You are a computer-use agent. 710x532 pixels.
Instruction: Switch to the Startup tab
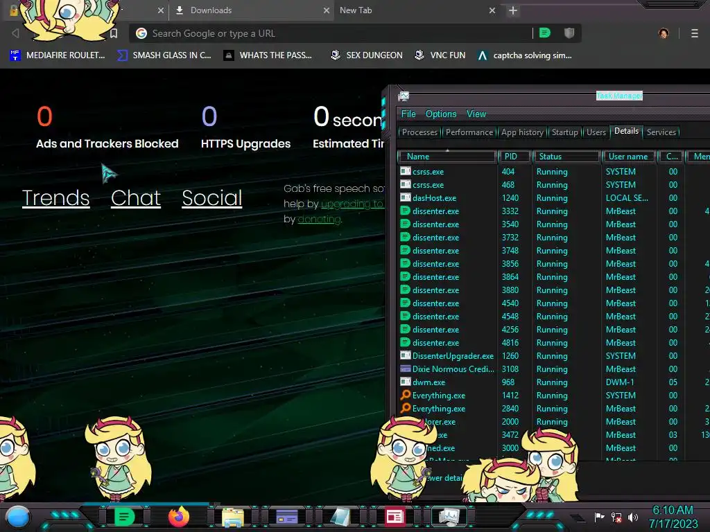[x=564, y=132]
